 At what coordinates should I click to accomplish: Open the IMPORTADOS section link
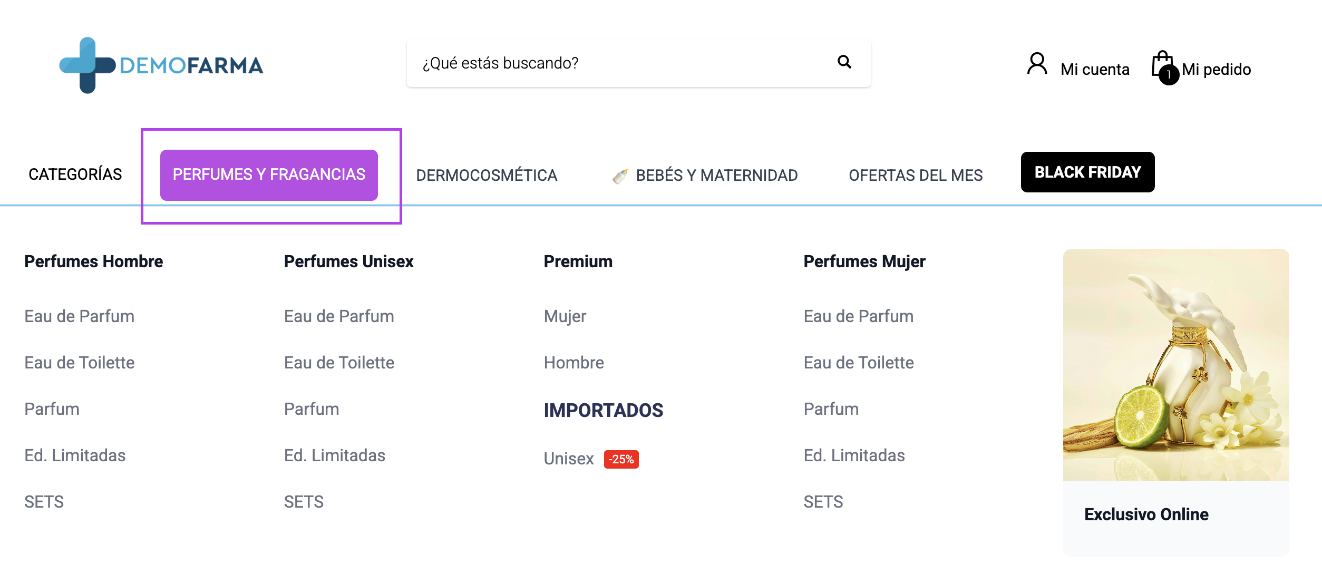(x=604, y=410)
